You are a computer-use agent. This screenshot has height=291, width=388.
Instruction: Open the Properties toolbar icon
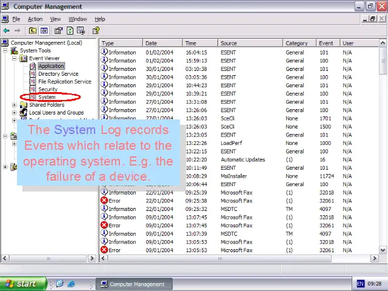pyautogui.click(x=58, y=31)
